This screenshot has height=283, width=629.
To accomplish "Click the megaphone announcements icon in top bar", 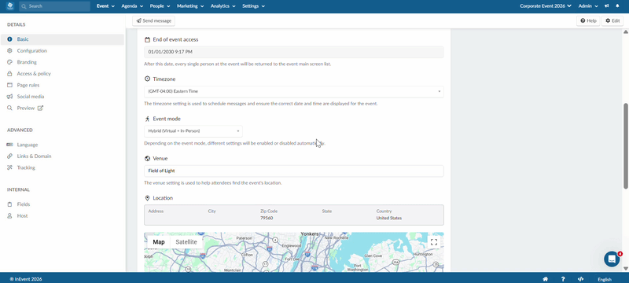I will coord(607,6).
